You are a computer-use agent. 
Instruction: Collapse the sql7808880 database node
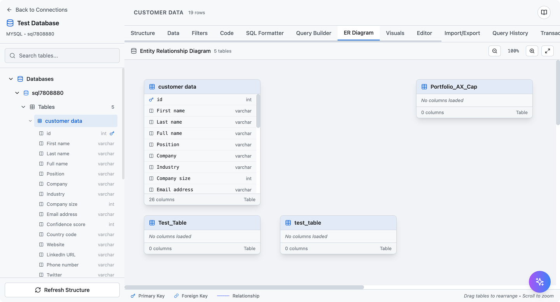point(17,93)
